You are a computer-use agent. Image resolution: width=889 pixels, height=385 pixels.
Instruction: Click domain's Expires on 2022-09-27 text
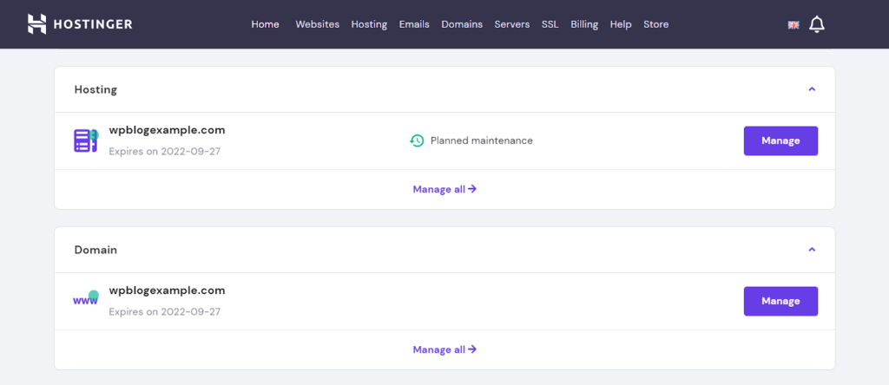164,311
